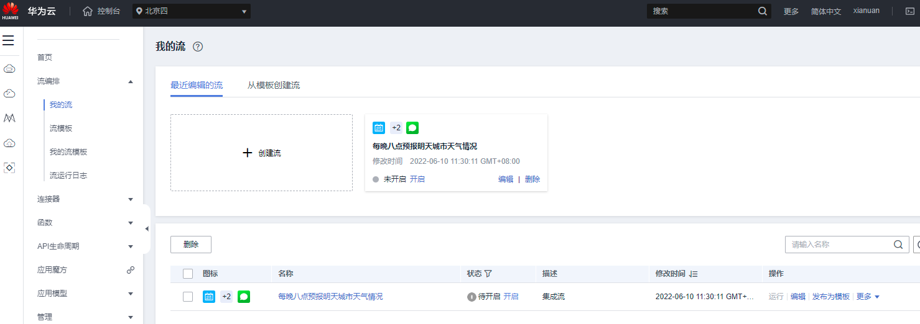
Task: Open the flow name link in table
Action: (330, 297)
